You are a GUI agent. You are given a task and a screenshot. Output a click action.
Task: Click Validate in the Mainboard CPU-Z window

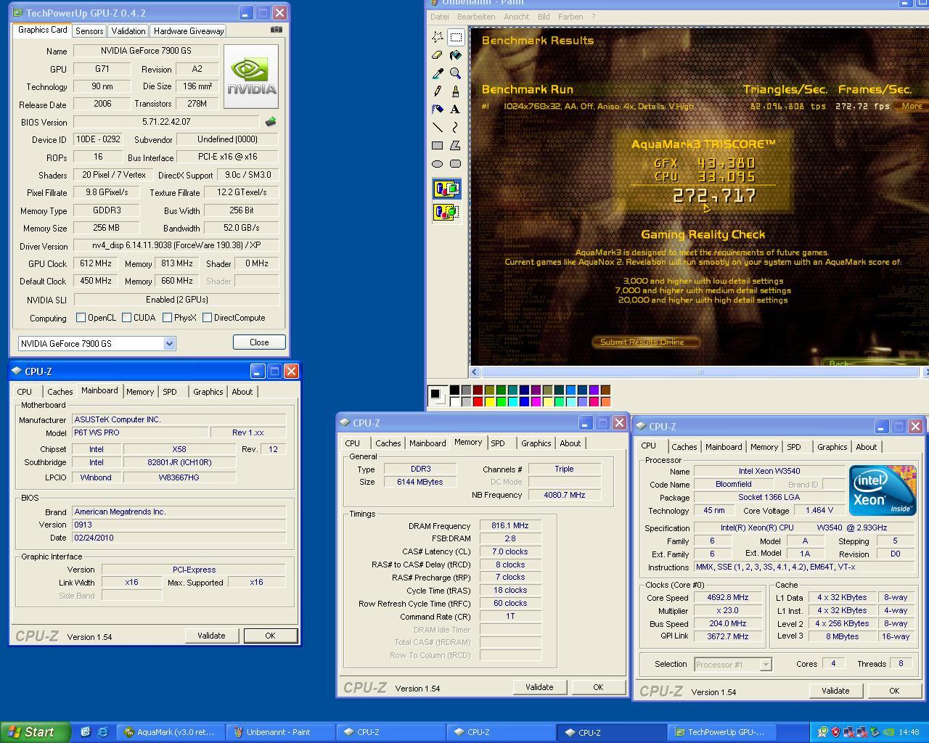click(211, 636)
